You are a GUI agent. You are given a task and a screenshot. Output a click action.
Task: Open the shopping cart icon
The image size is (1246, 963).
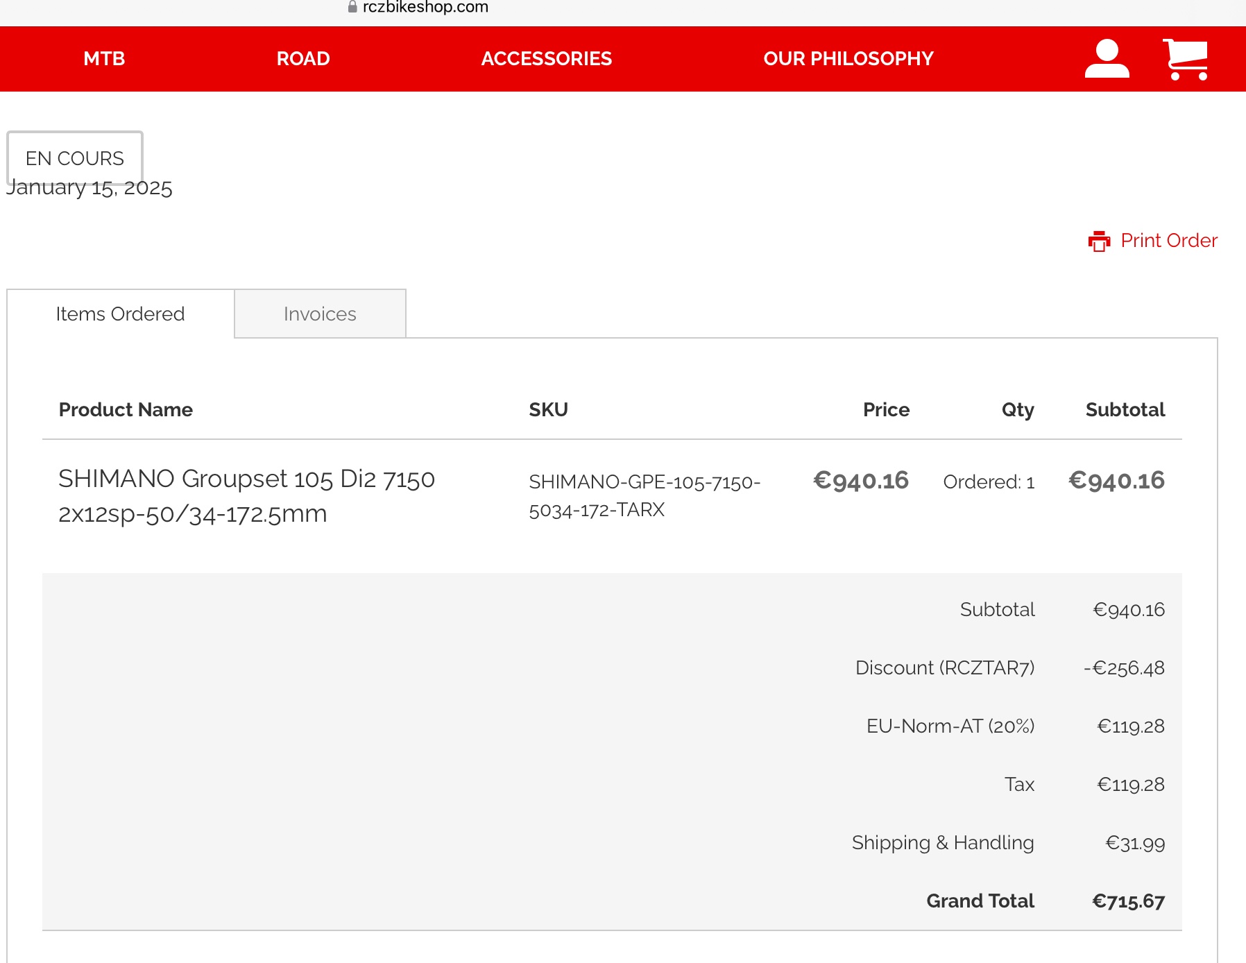(1186, 59)
